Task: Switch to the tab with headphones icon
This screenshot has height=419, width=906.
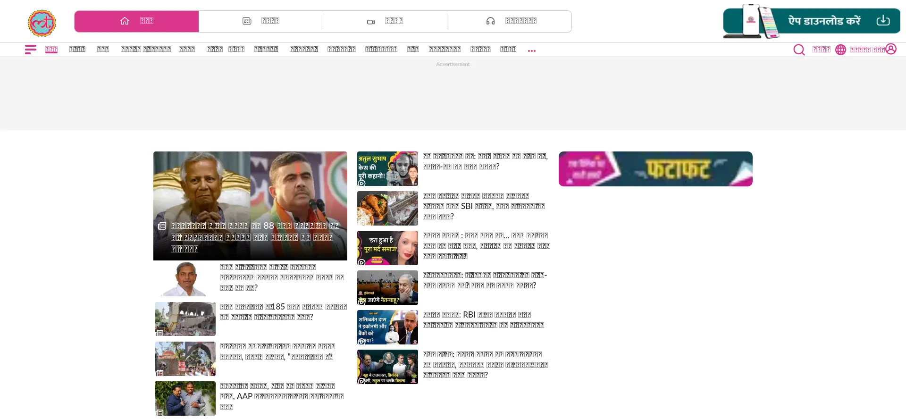Action: 510,21
